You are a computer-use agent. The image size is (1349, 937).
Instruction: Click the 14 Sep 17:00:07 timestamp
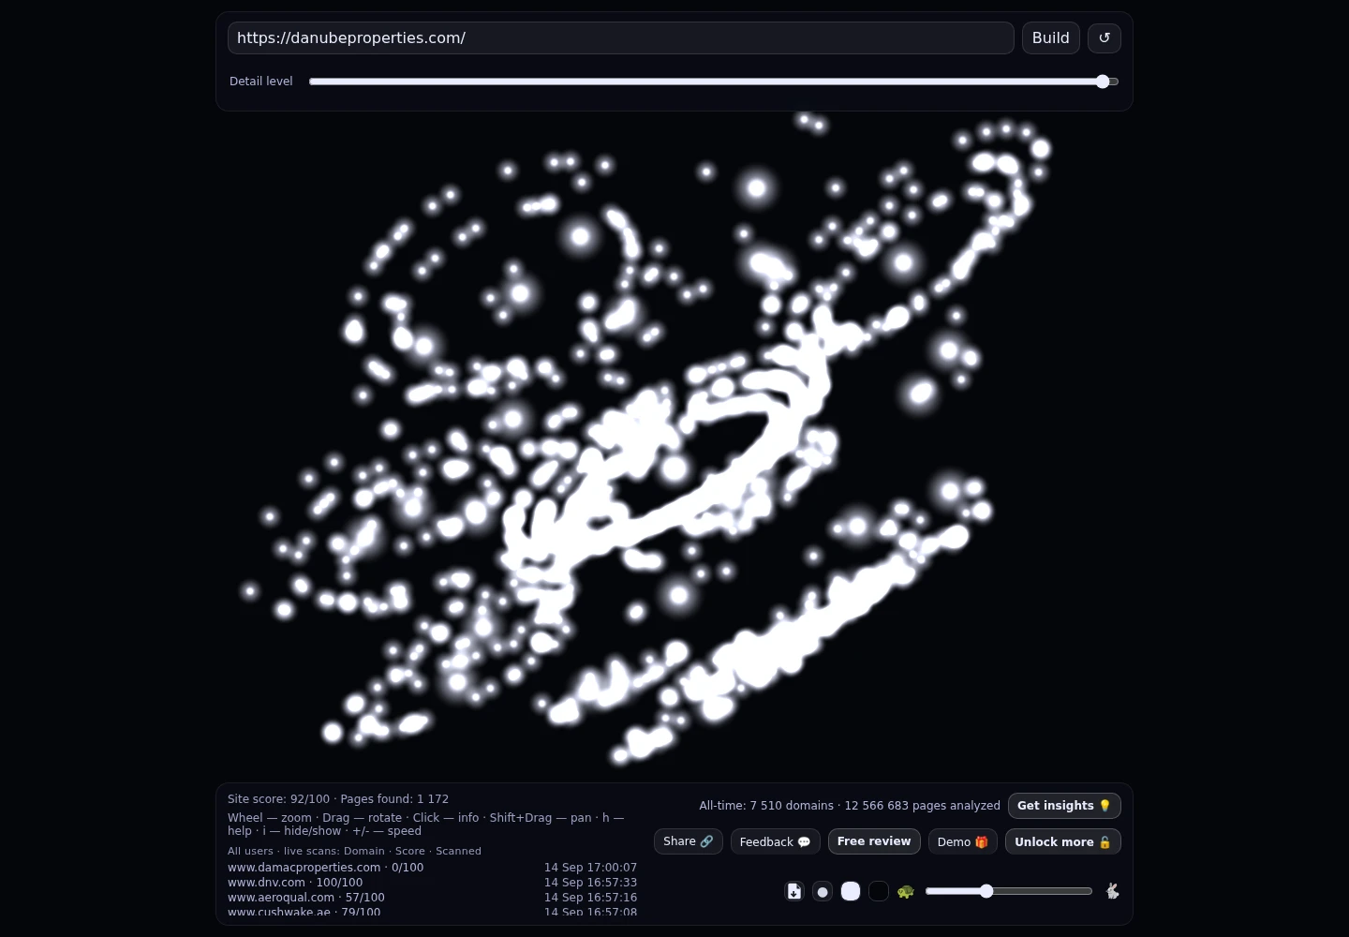pos(590,868)
